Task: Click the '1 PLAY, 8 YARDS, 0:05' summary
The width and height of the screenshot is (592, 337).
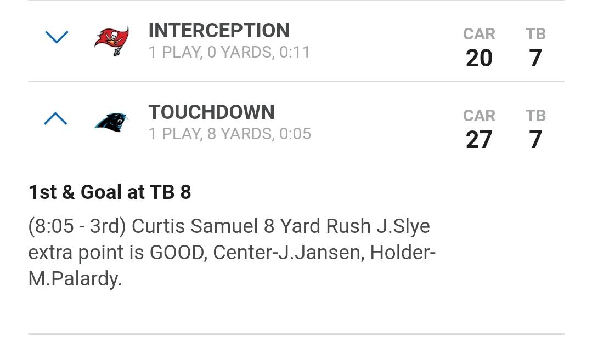Action: [x=229, y=134]
